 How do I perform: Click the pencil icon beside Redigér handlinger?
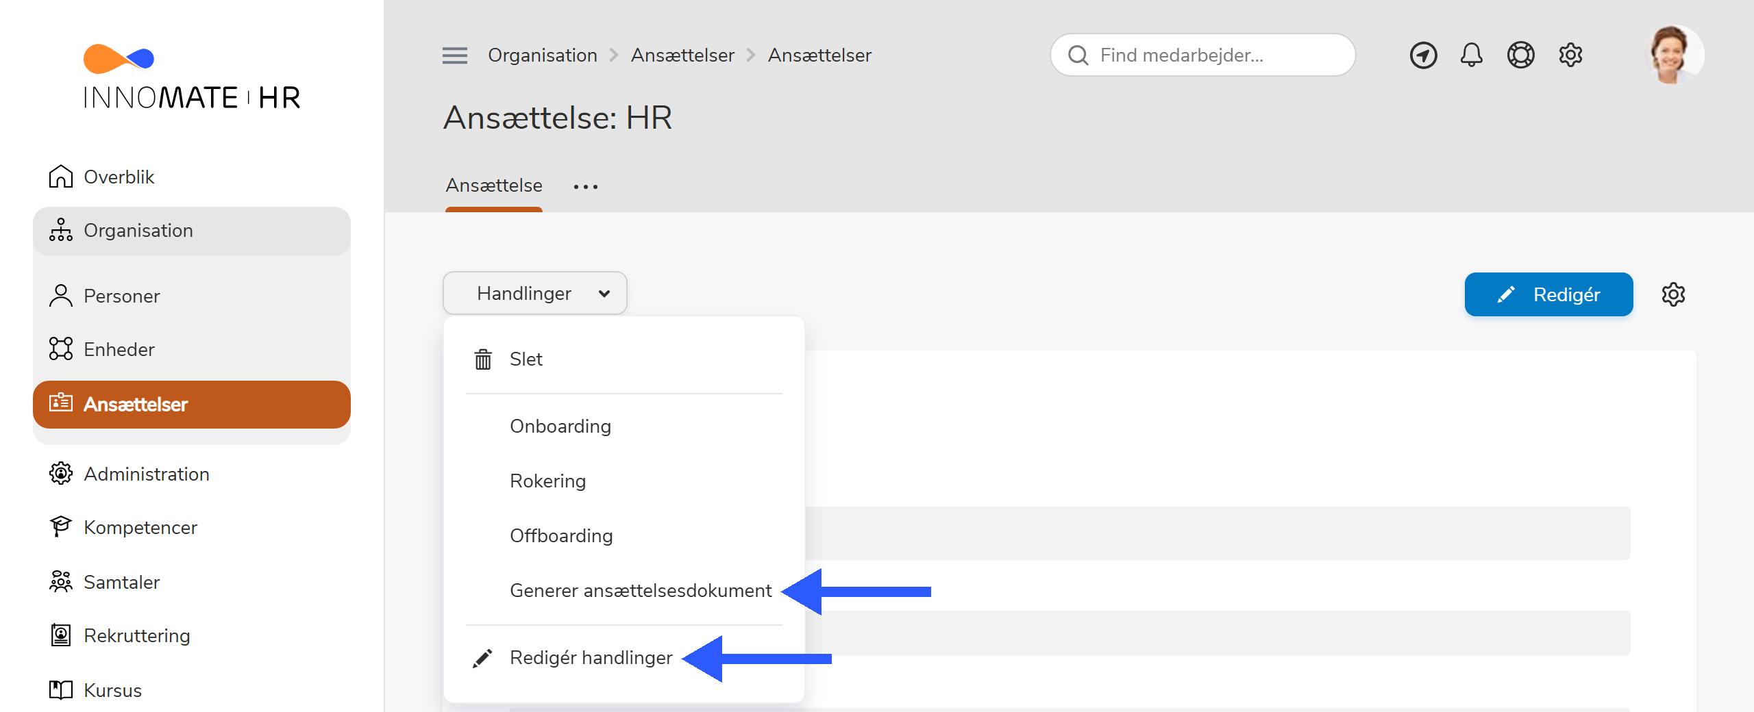tap(482, 658)
